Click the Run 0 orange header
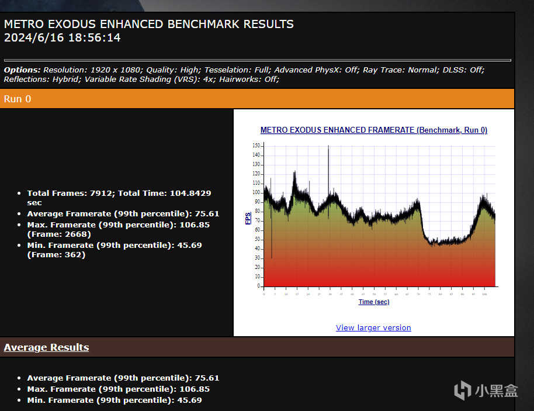 tap(257, 99)
